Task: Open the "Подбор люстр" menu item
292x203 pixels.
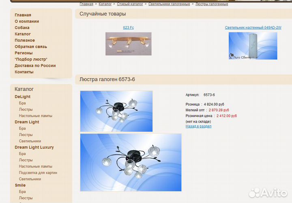Action: (x=31, y=59)
